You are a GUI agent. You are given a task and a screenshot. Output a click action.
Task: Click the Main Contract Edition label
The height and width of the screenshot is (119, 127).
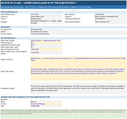click(x=72, y=22)
